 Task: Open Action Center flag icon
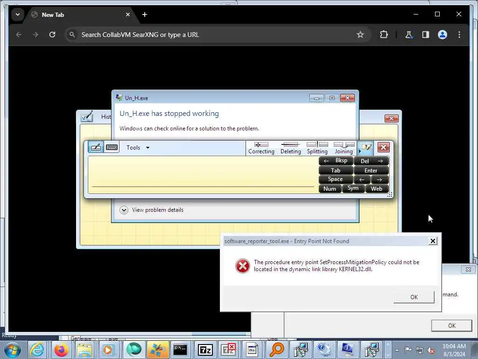click(408, 350)
